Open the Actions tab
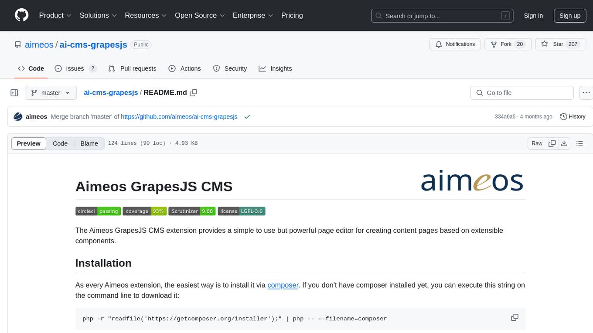 [x=184, y=68]
